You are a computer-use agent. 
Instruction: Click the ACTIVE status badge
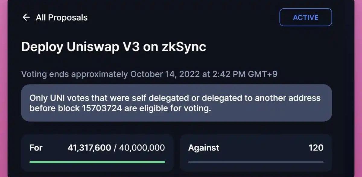click(306, 17)
